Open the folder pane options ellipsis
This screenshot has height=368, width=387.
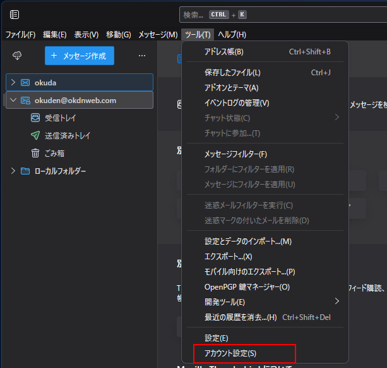tap(142, 56)
